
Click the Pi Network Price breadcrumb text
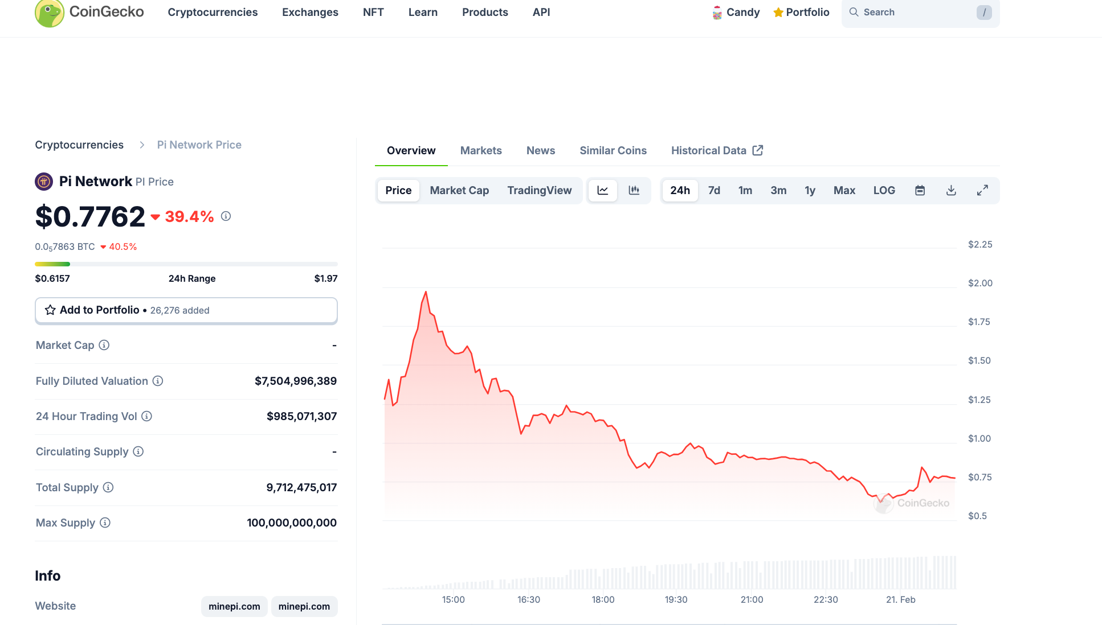(199, 145)
